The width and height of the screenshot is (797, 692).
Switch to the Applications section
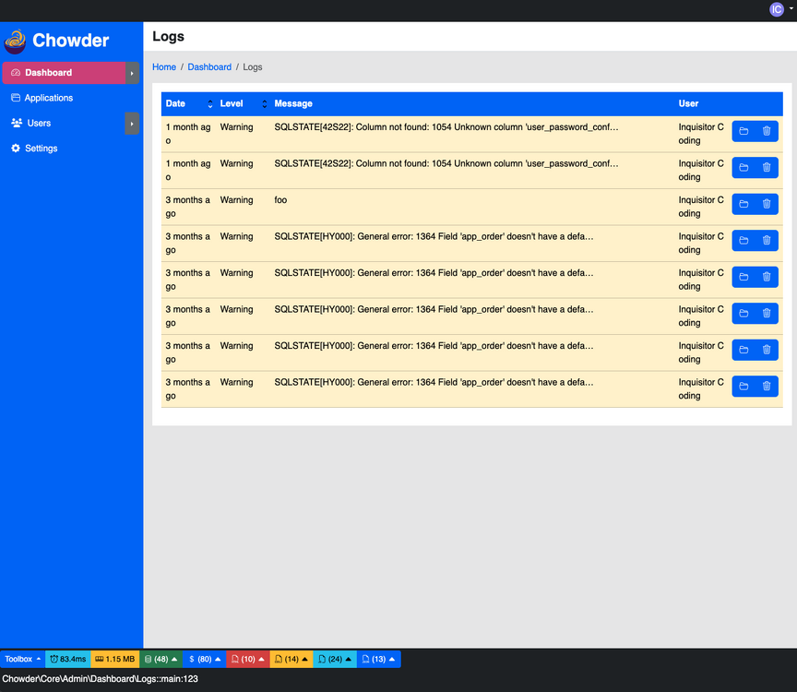pos(50,97)
